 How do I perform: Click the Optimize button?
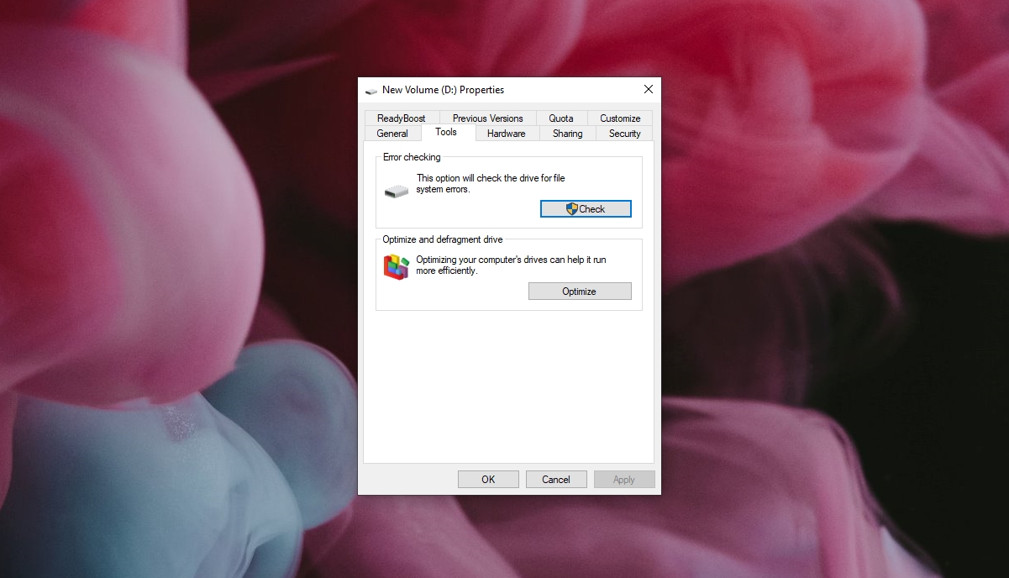(x=580, y=292)
